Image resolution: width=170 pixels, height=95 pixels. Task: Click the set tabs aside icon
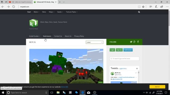6,2
